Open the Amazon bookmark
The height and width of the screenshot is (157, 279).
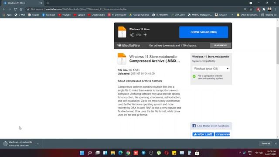point(221,15)
